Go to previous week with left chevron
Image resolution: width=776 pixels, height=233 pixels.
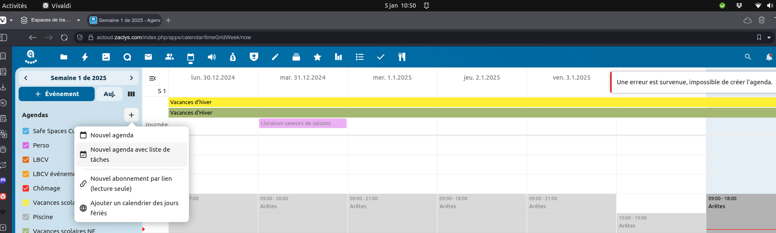pyautogui.click(x=26, y=78)
